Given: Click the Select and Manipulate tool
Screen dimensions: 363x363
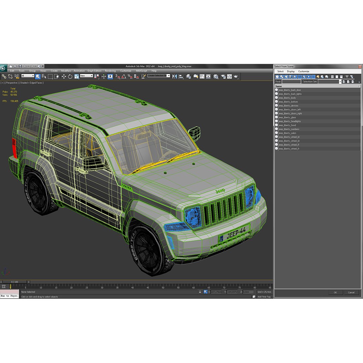Looking at the screenshot, I should (104, 76).
